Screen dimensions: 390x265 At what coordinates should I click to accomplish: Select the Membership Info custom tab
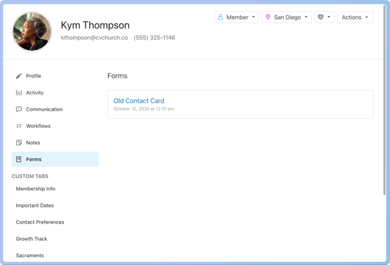36,189
